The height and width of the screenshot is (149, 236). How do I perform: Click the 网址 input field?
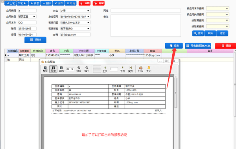tap(146, 11)
